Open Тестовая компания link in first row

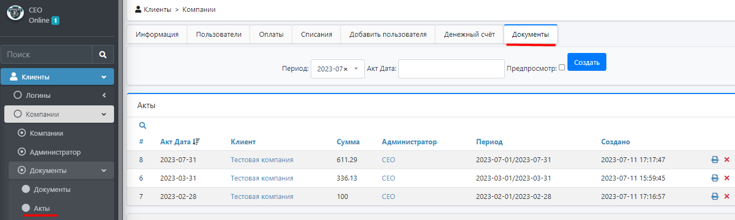[x=262, y=160]
